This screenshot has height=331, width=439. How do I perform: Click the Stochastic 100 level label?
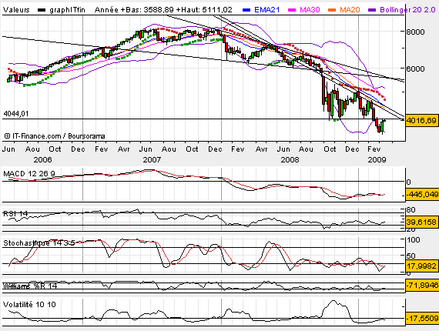[x=414, y=240]
